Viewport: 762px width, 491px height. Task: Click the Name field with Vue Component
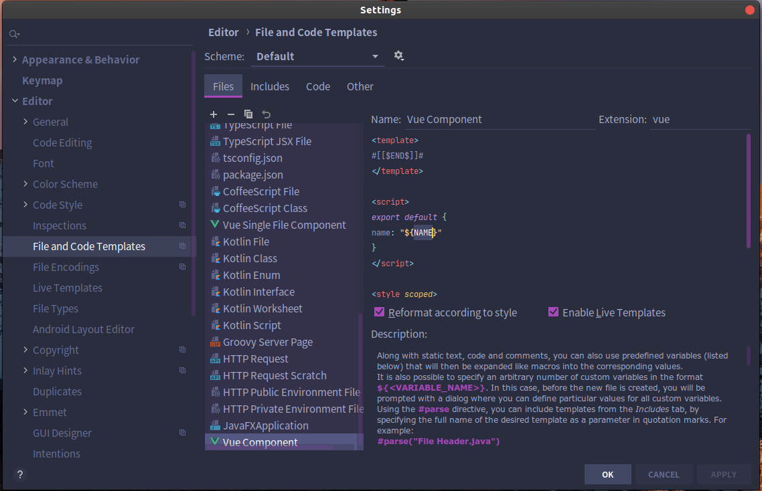(500, 120)
